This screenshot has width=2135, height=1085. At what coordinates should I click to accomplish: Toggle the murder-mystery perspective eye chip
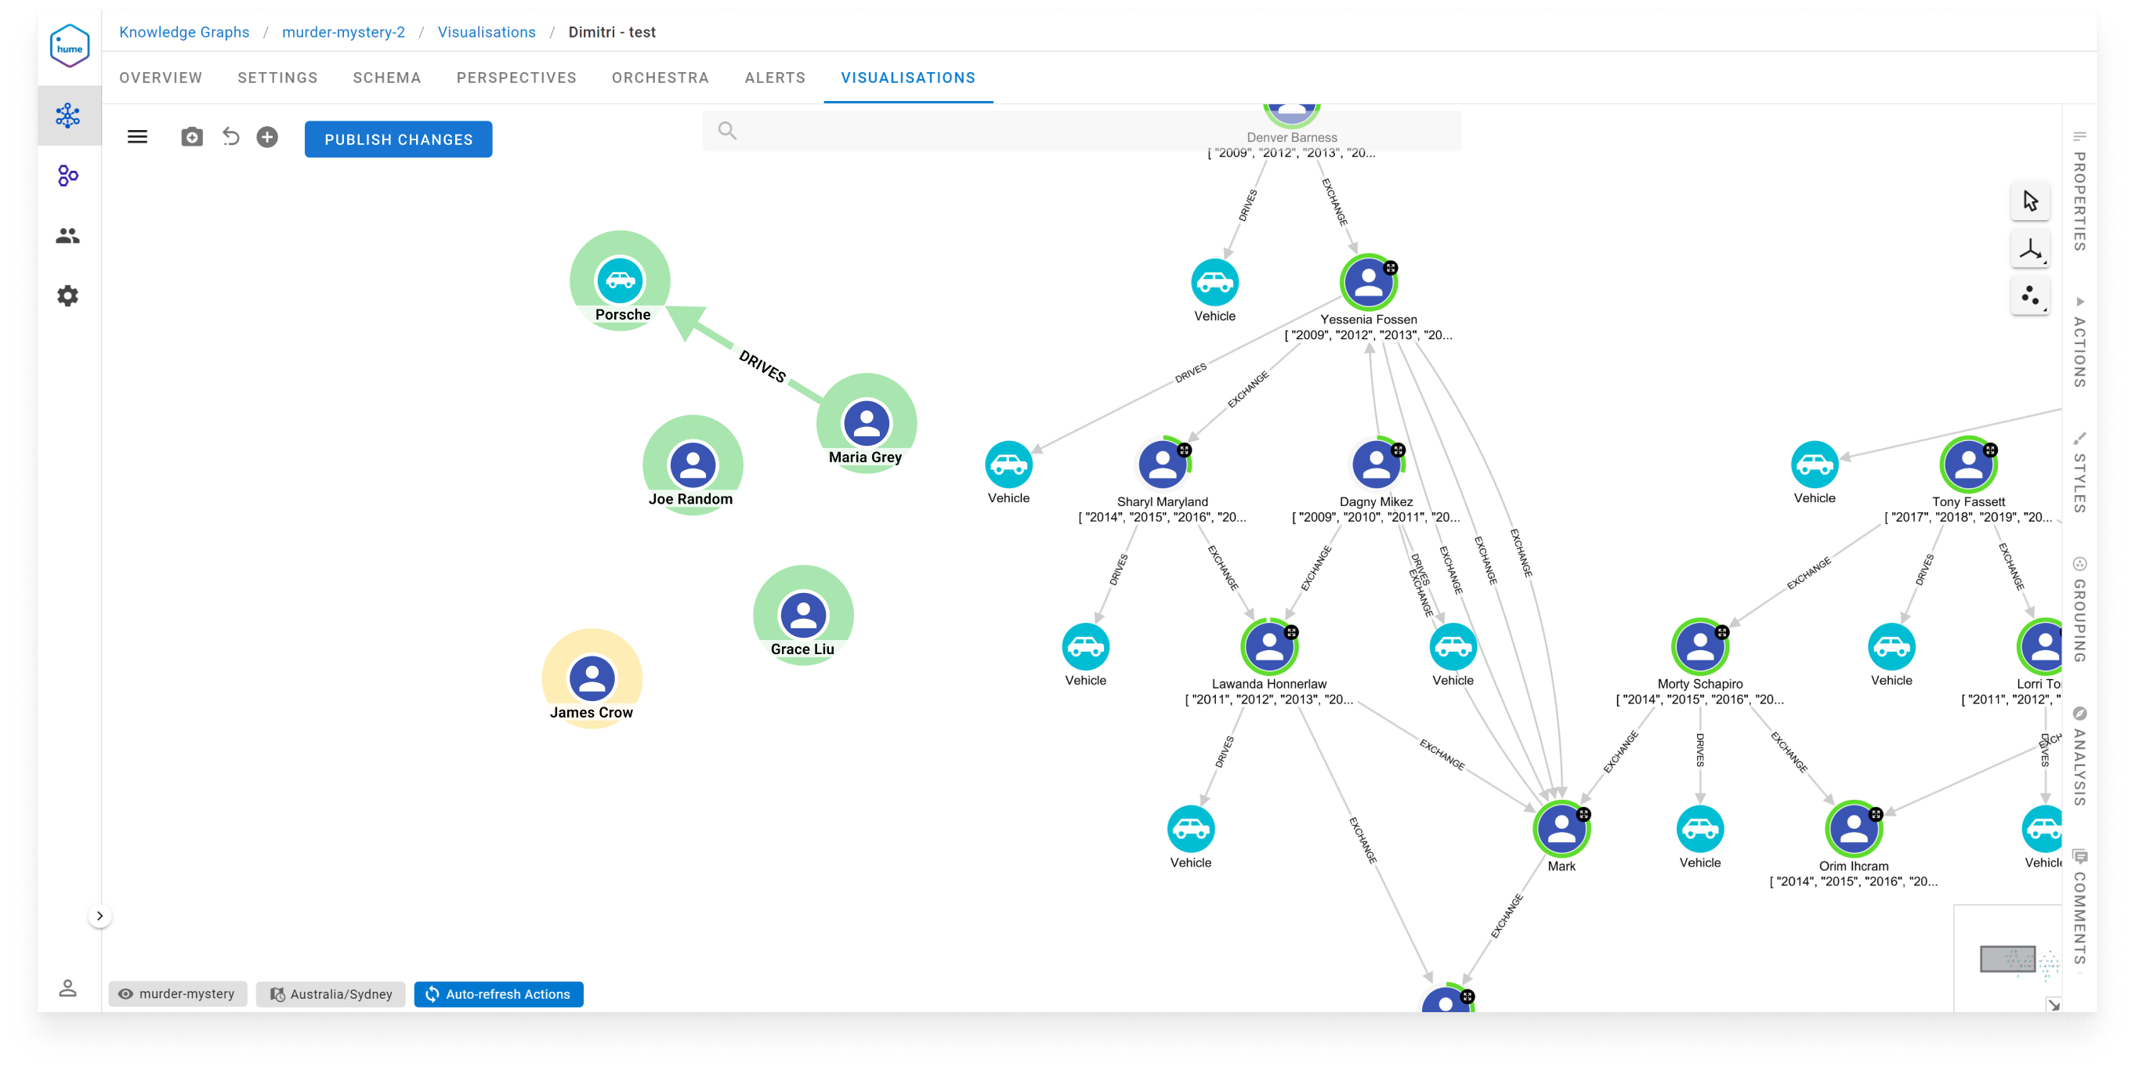point(177,994)
